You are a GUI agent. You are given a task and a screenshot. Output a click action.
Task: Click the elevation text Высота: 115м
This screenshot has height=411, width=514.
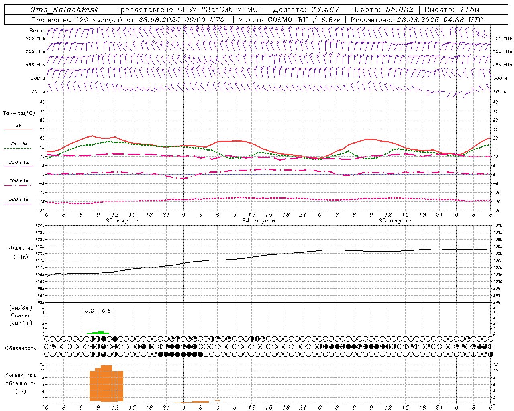[452, 10]
